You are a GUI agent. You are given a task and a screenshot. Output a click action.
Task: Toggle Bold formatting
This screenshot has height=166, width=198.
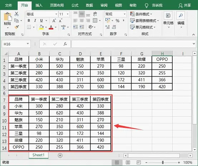[29, 20]
